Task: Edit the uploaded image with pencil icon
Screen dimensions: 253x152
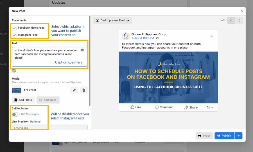Action: click(x=74, y=90)
